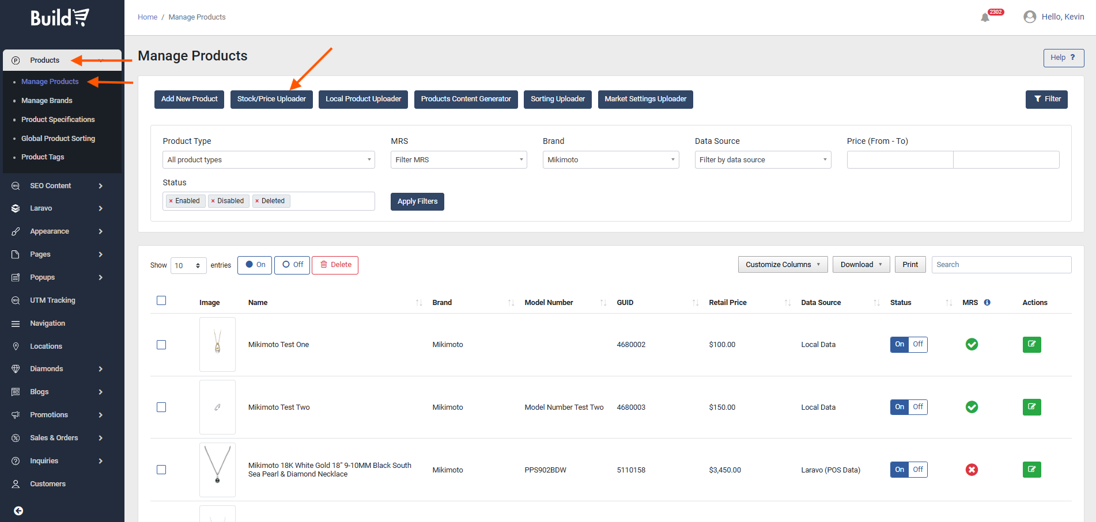Check the Mikimoto Test Two row checkbox
This screenshot has width=1096, height=522.
coord(161,407)
